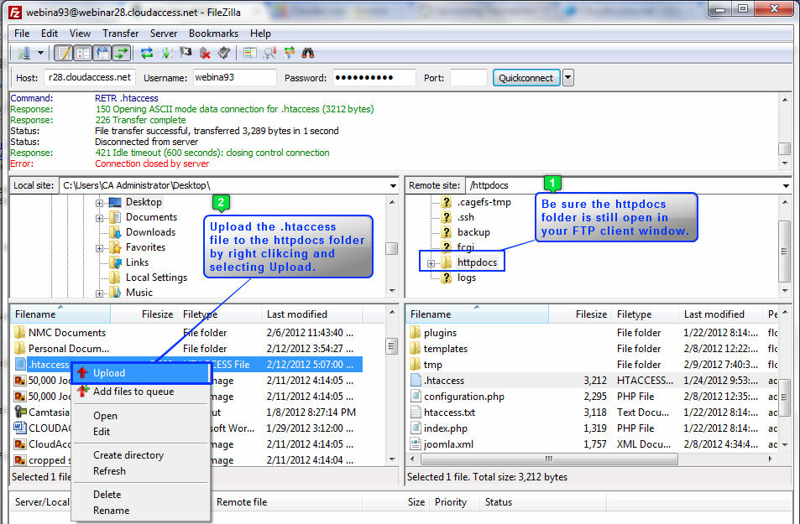Screen dimensions: 800x524
Task: Choose Upload from the context menu
Action: coord(141,373)
